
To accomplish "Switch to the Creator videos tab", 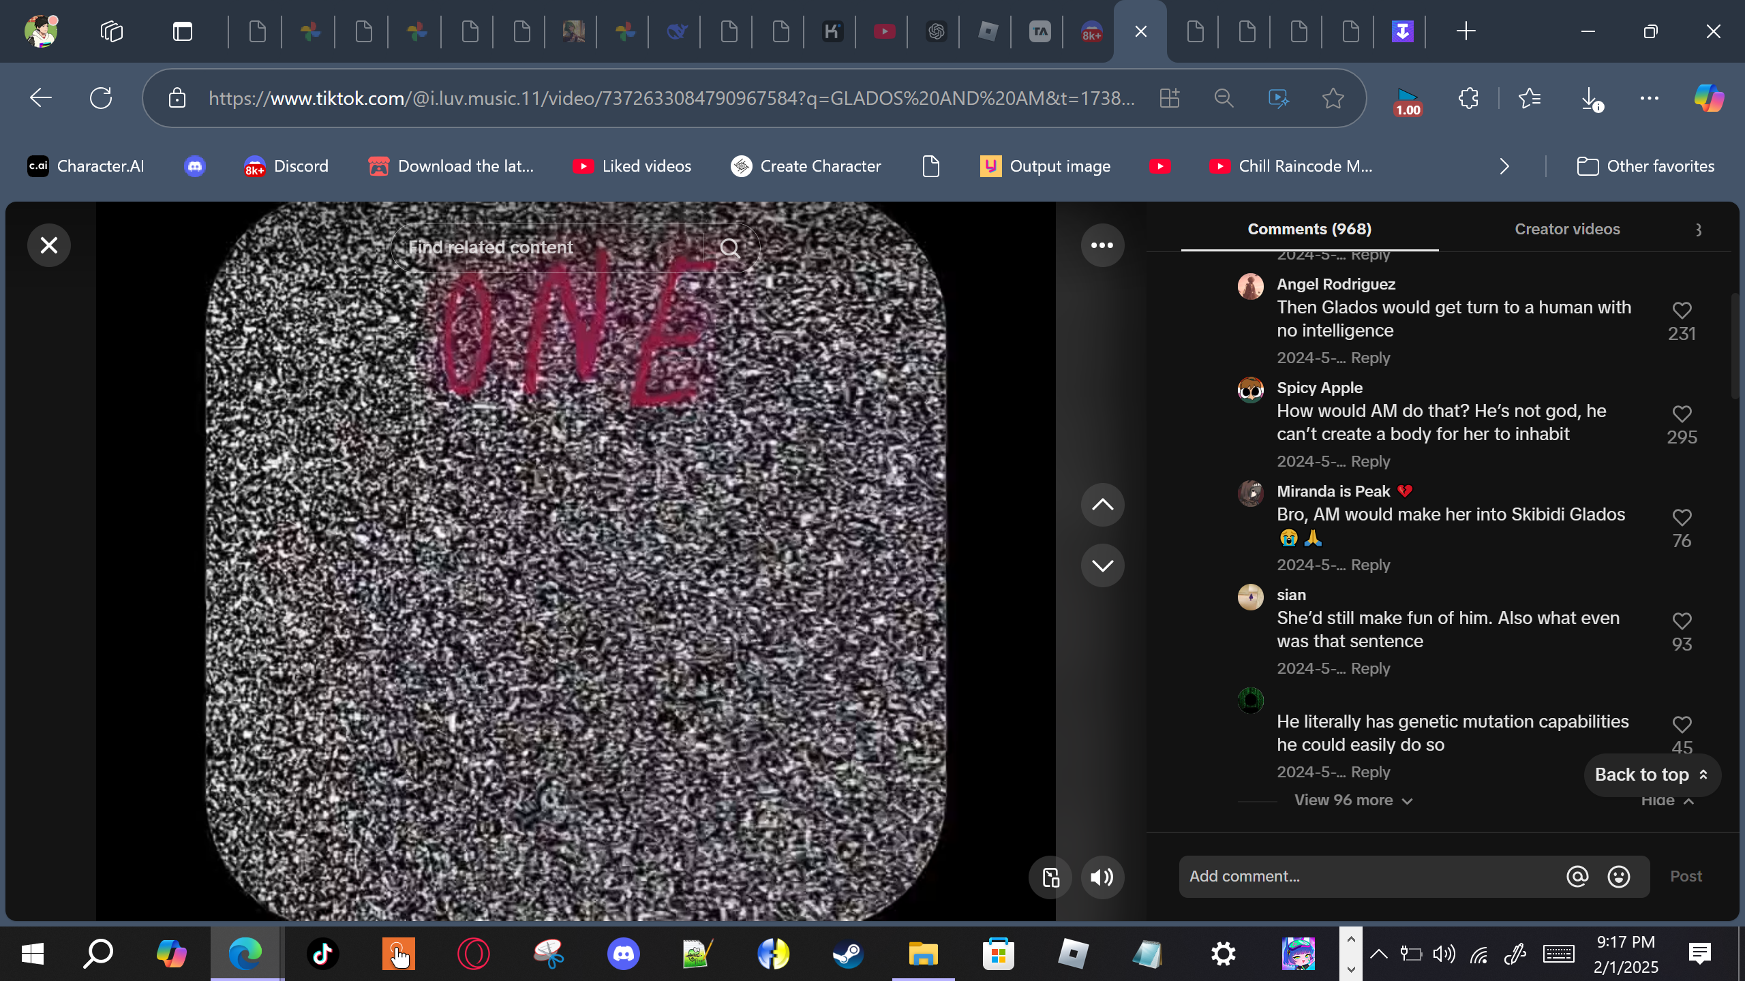I will click(x=1567, y=229).
